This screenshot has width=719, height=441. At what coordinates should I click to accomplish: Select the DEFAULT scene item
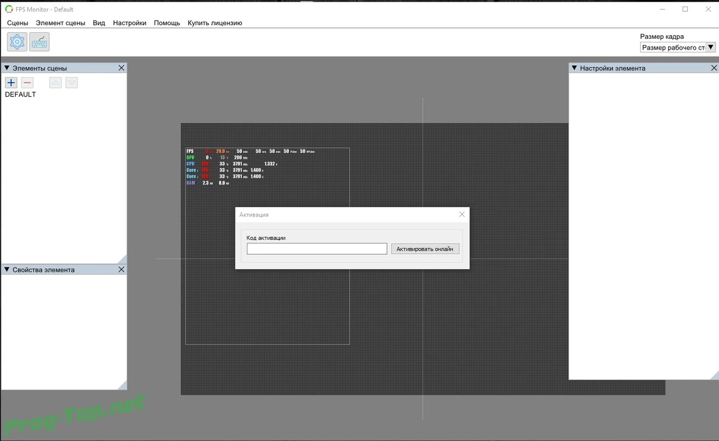tap(20, 95)
